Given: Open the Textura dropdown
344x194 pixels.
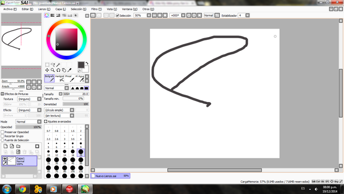Looking at the screenshot, I should point(30,99).
